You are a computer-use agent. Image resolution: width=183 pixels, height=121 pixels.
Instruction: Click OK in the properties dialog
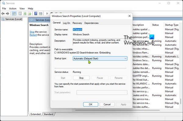(91, 104)
